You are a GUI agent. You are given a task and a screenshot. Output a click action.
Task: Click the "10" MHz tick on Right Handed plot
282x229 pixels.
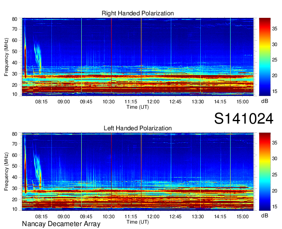(x=15, y=94)
